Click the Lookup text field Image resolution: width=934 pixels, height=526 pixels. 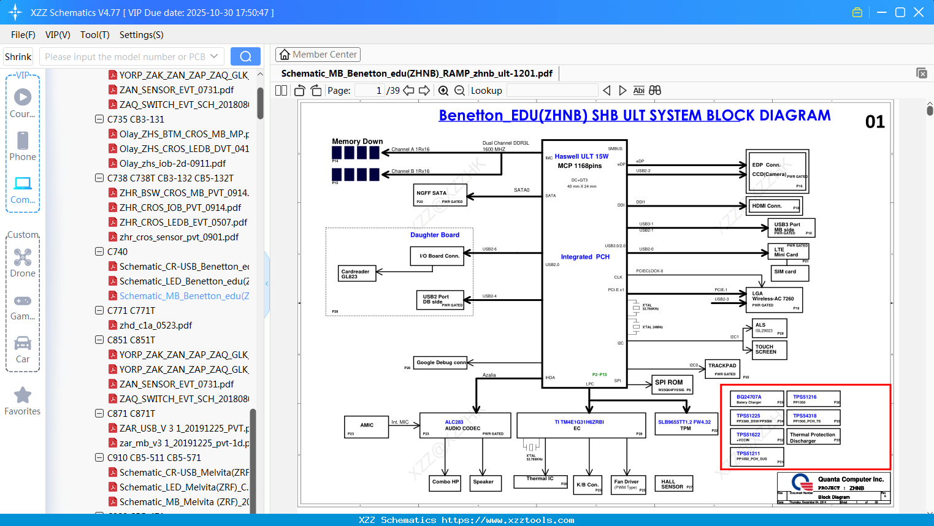coord(552,91)
